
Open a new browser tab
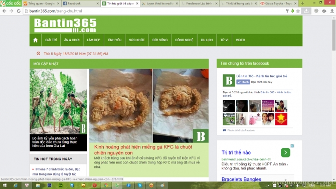tap(302, 4)
